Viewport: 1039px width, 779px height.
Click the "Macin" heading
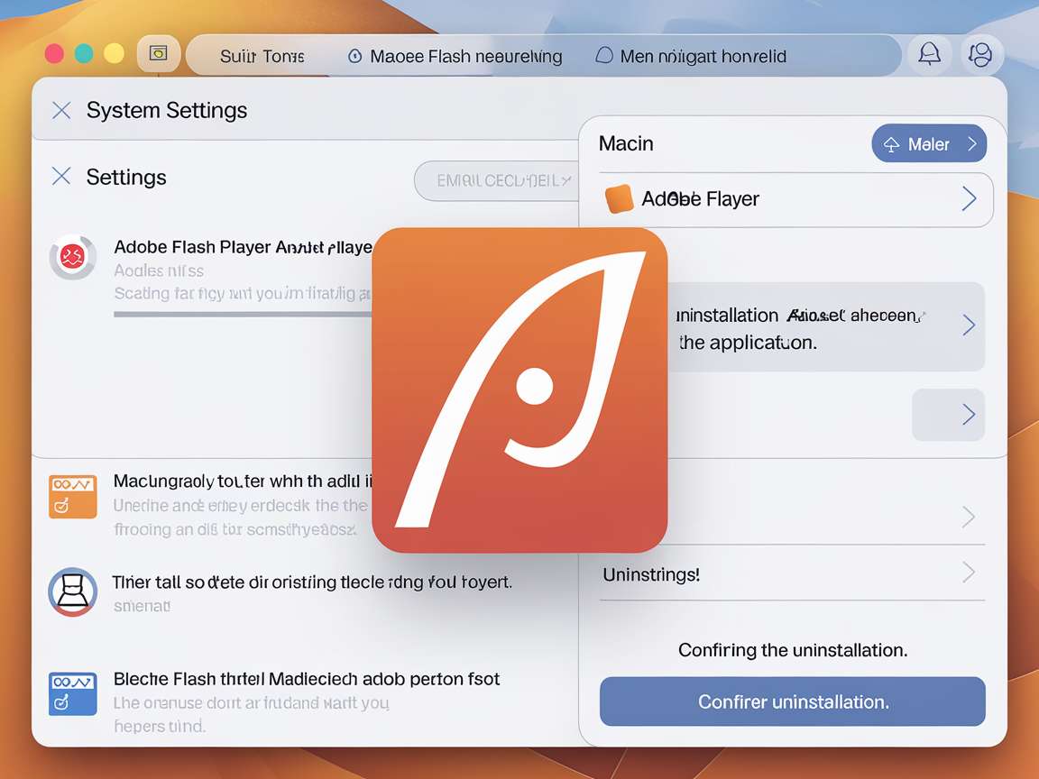click(x=626, y=143)
